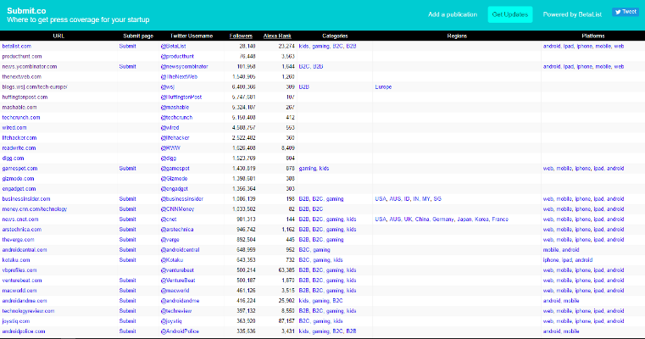Click gaming category in gamespot.com row
Screen dimensions: 645x339
tap(308, 169)
